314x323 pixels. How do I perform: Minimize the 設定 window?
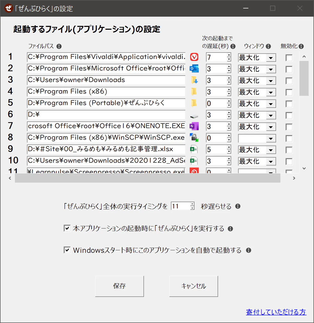click(x=246, y=8)
